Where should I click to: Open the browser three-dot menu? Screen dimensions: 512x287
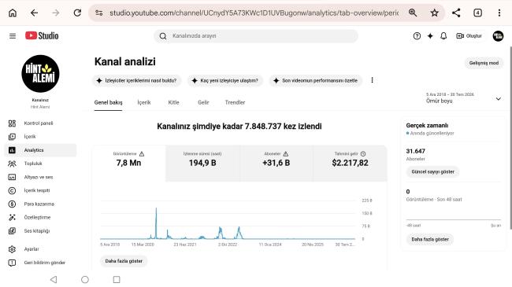[499, 13]
